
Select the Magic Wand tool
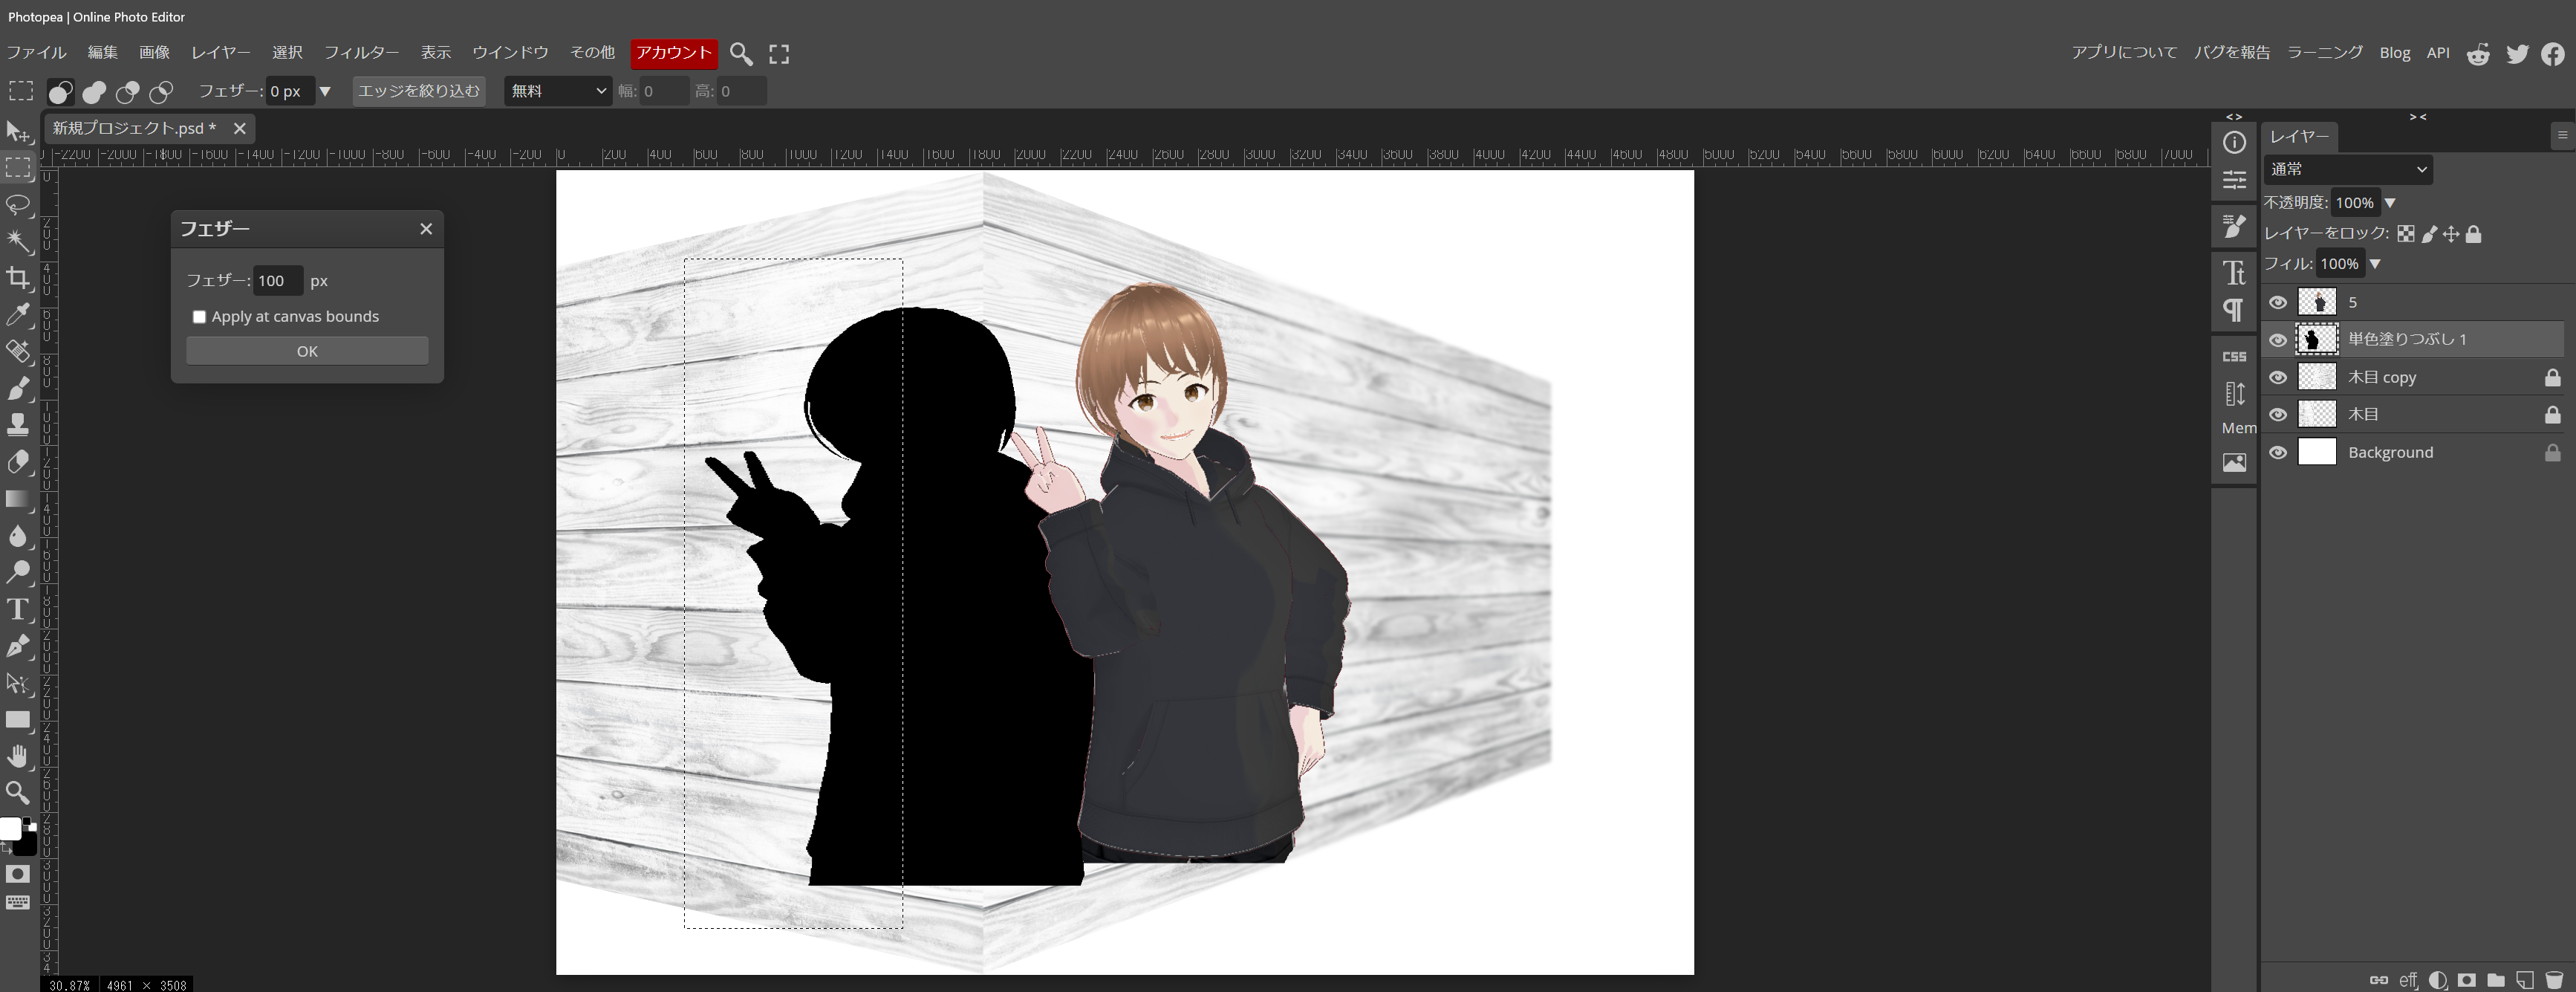18,241
